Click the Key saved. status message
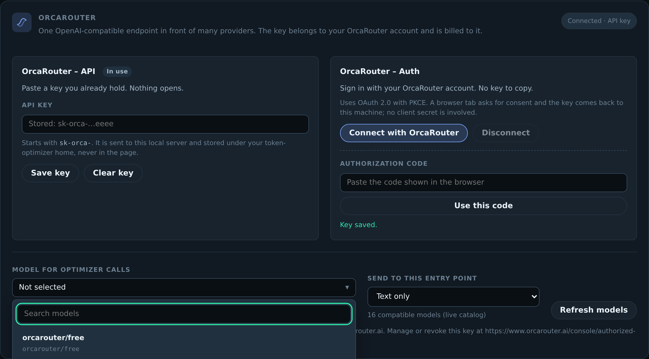 point(358,225)
